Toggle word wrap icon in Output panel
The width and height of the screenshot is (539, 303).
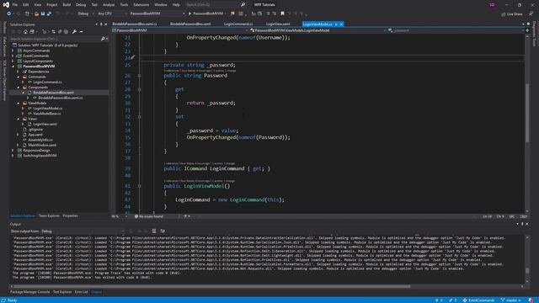[163, 231]
